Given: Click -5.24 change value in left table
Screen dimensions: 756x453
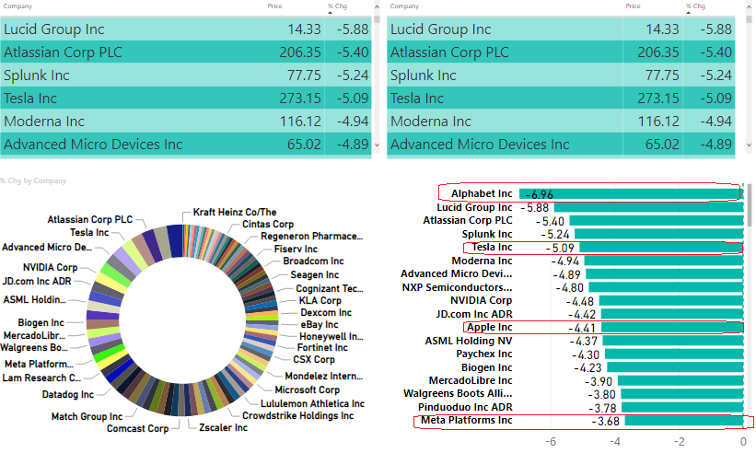Looking at the screenshot, I should click(353, 75).
